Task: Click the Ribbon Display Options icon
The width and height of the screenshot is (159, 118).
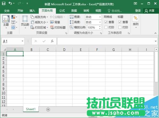Action: [x=135, y=3]
